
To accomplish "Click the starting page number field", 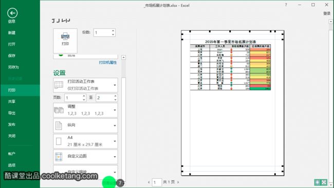I will pos(73,98).
